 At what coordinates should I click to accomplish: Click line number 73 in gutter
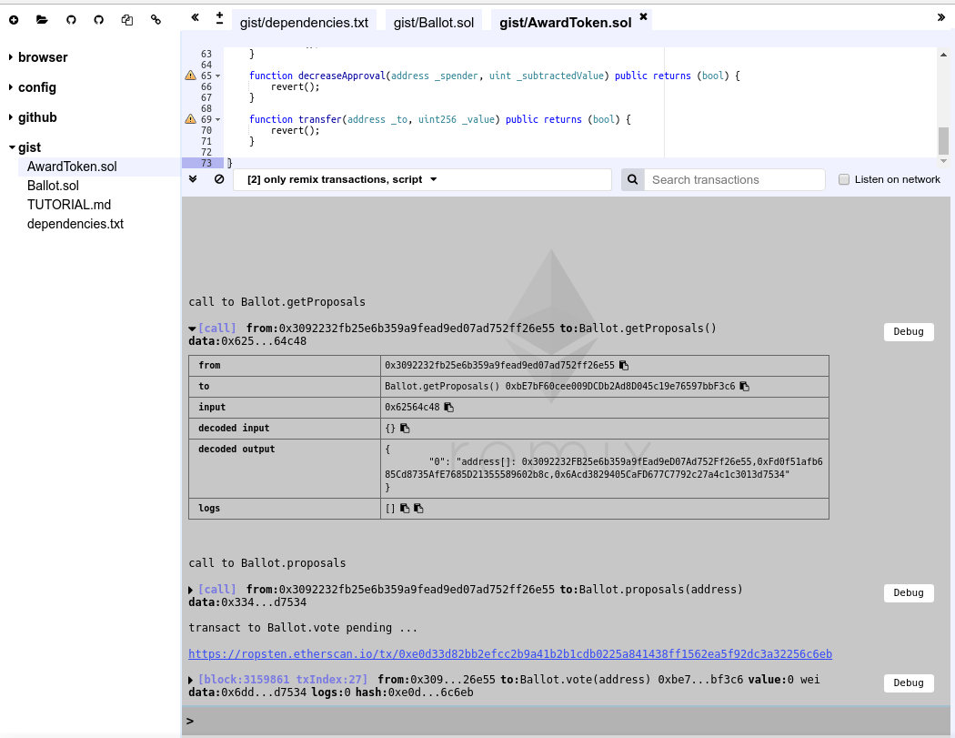(x=206, y=163)
